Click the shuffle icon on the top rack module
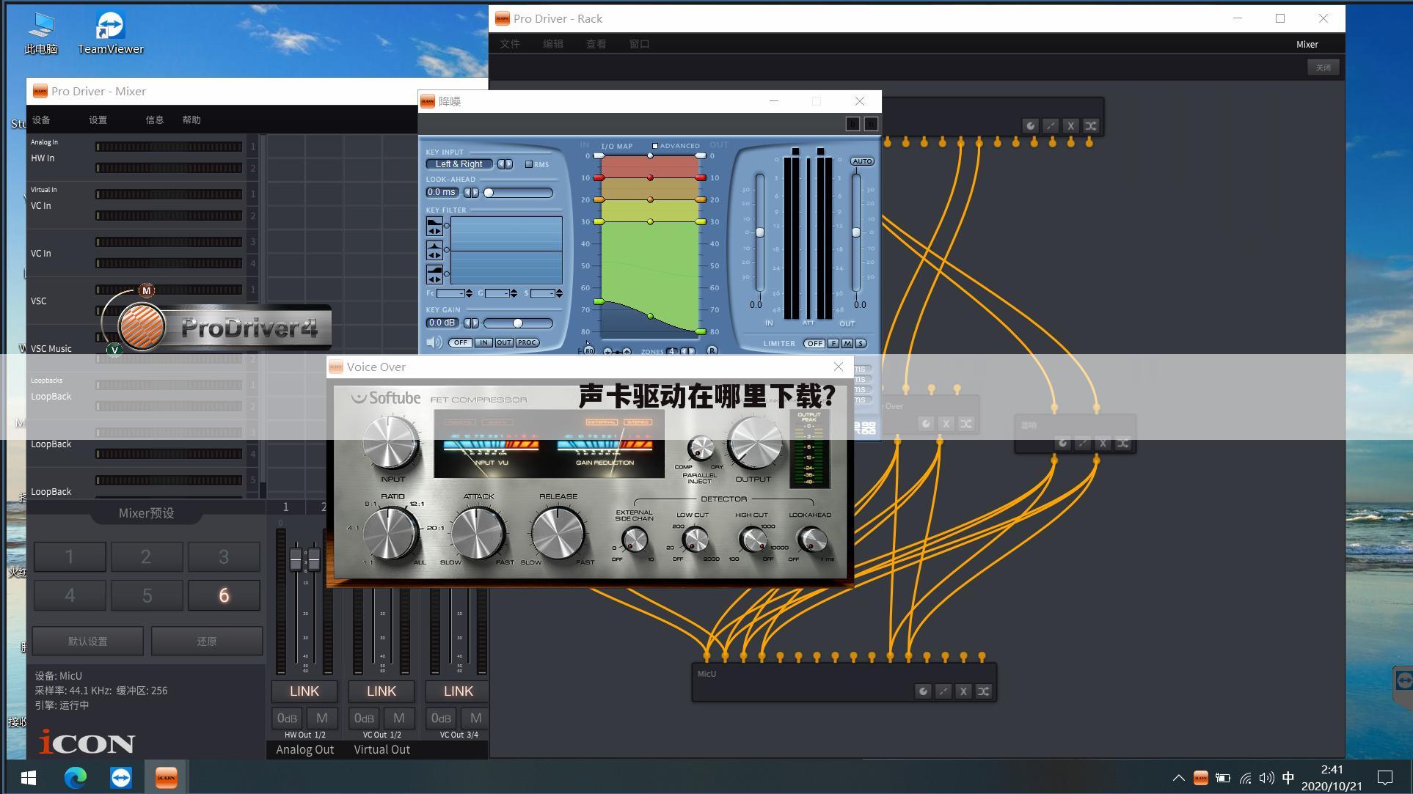The image size is (1413, 794). coord(1091,125)
